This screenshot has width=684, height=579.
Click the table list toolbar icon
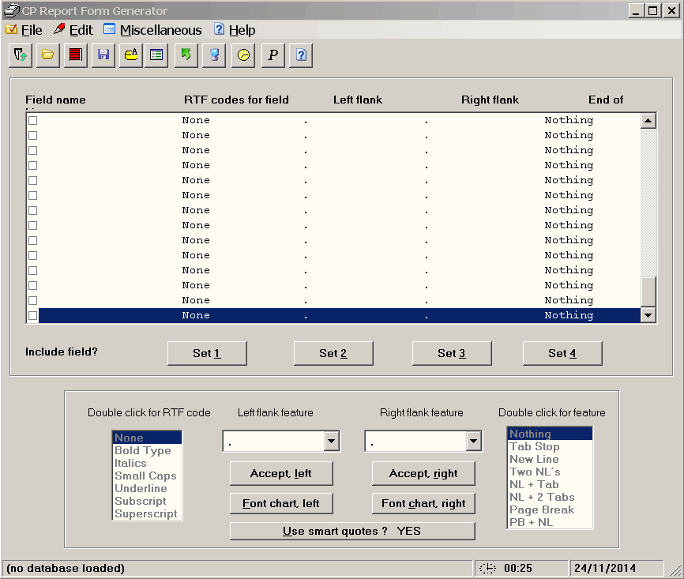click(x=156, y=55)
